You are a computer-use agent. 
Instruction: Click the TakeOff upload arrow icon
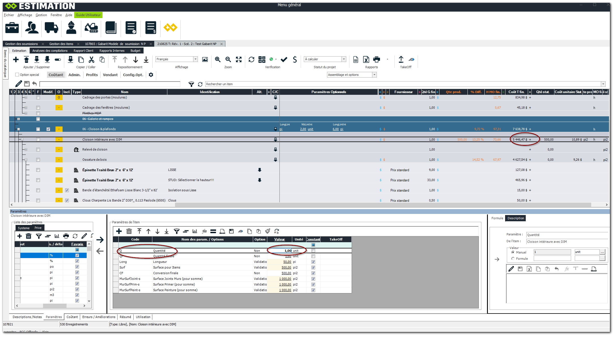401,59
